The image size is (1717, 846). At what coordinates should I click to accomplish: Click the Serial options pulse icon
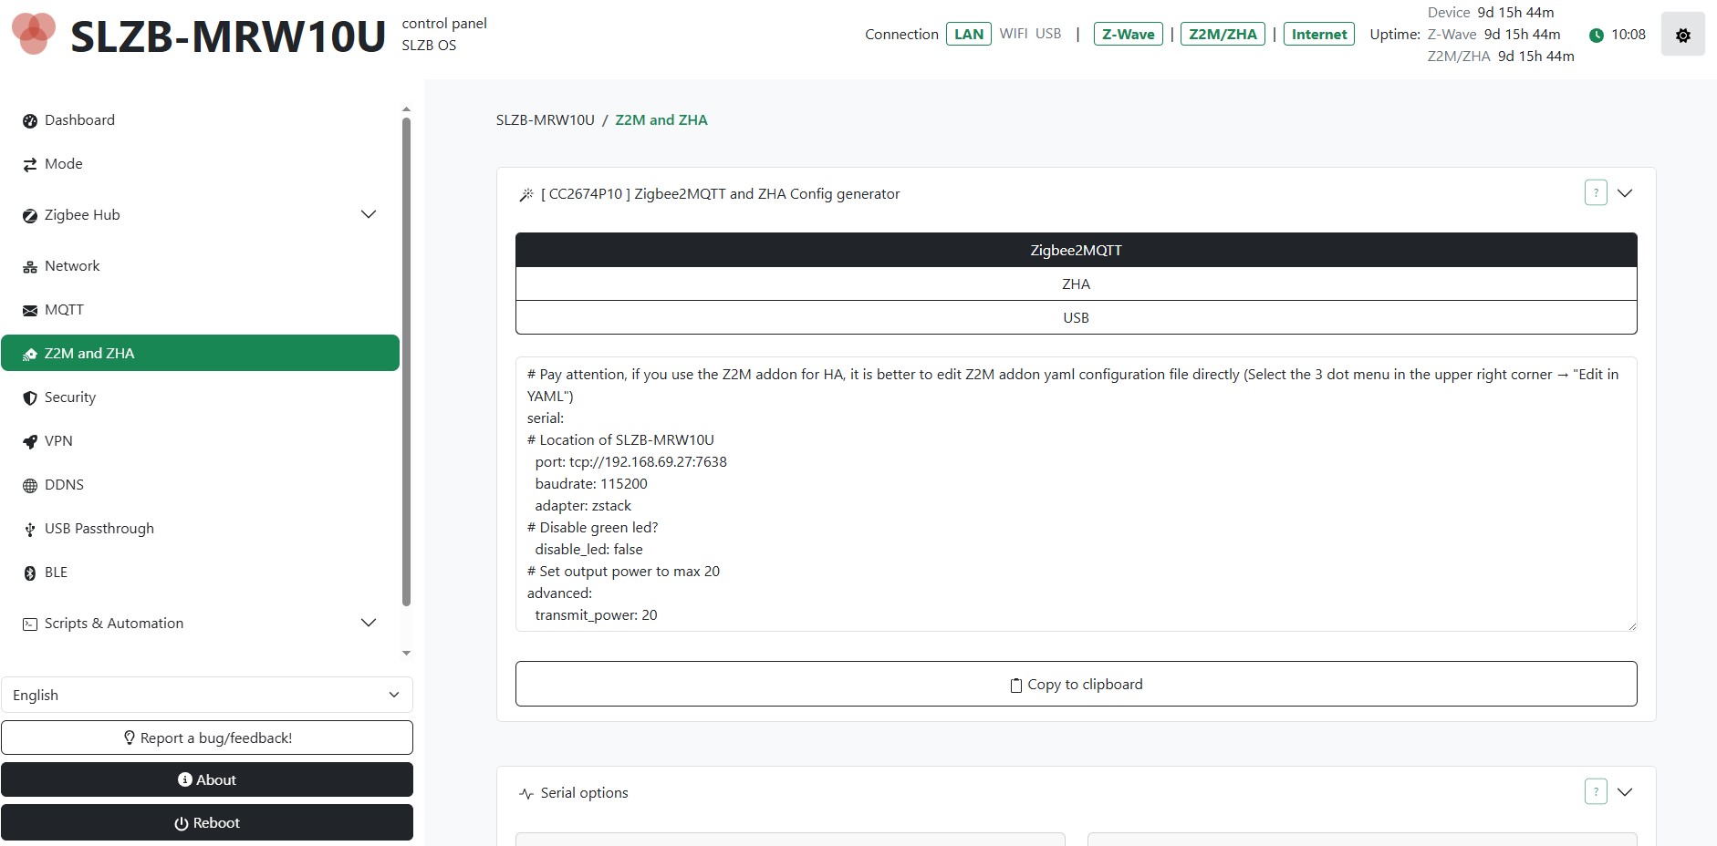(526, 793)
